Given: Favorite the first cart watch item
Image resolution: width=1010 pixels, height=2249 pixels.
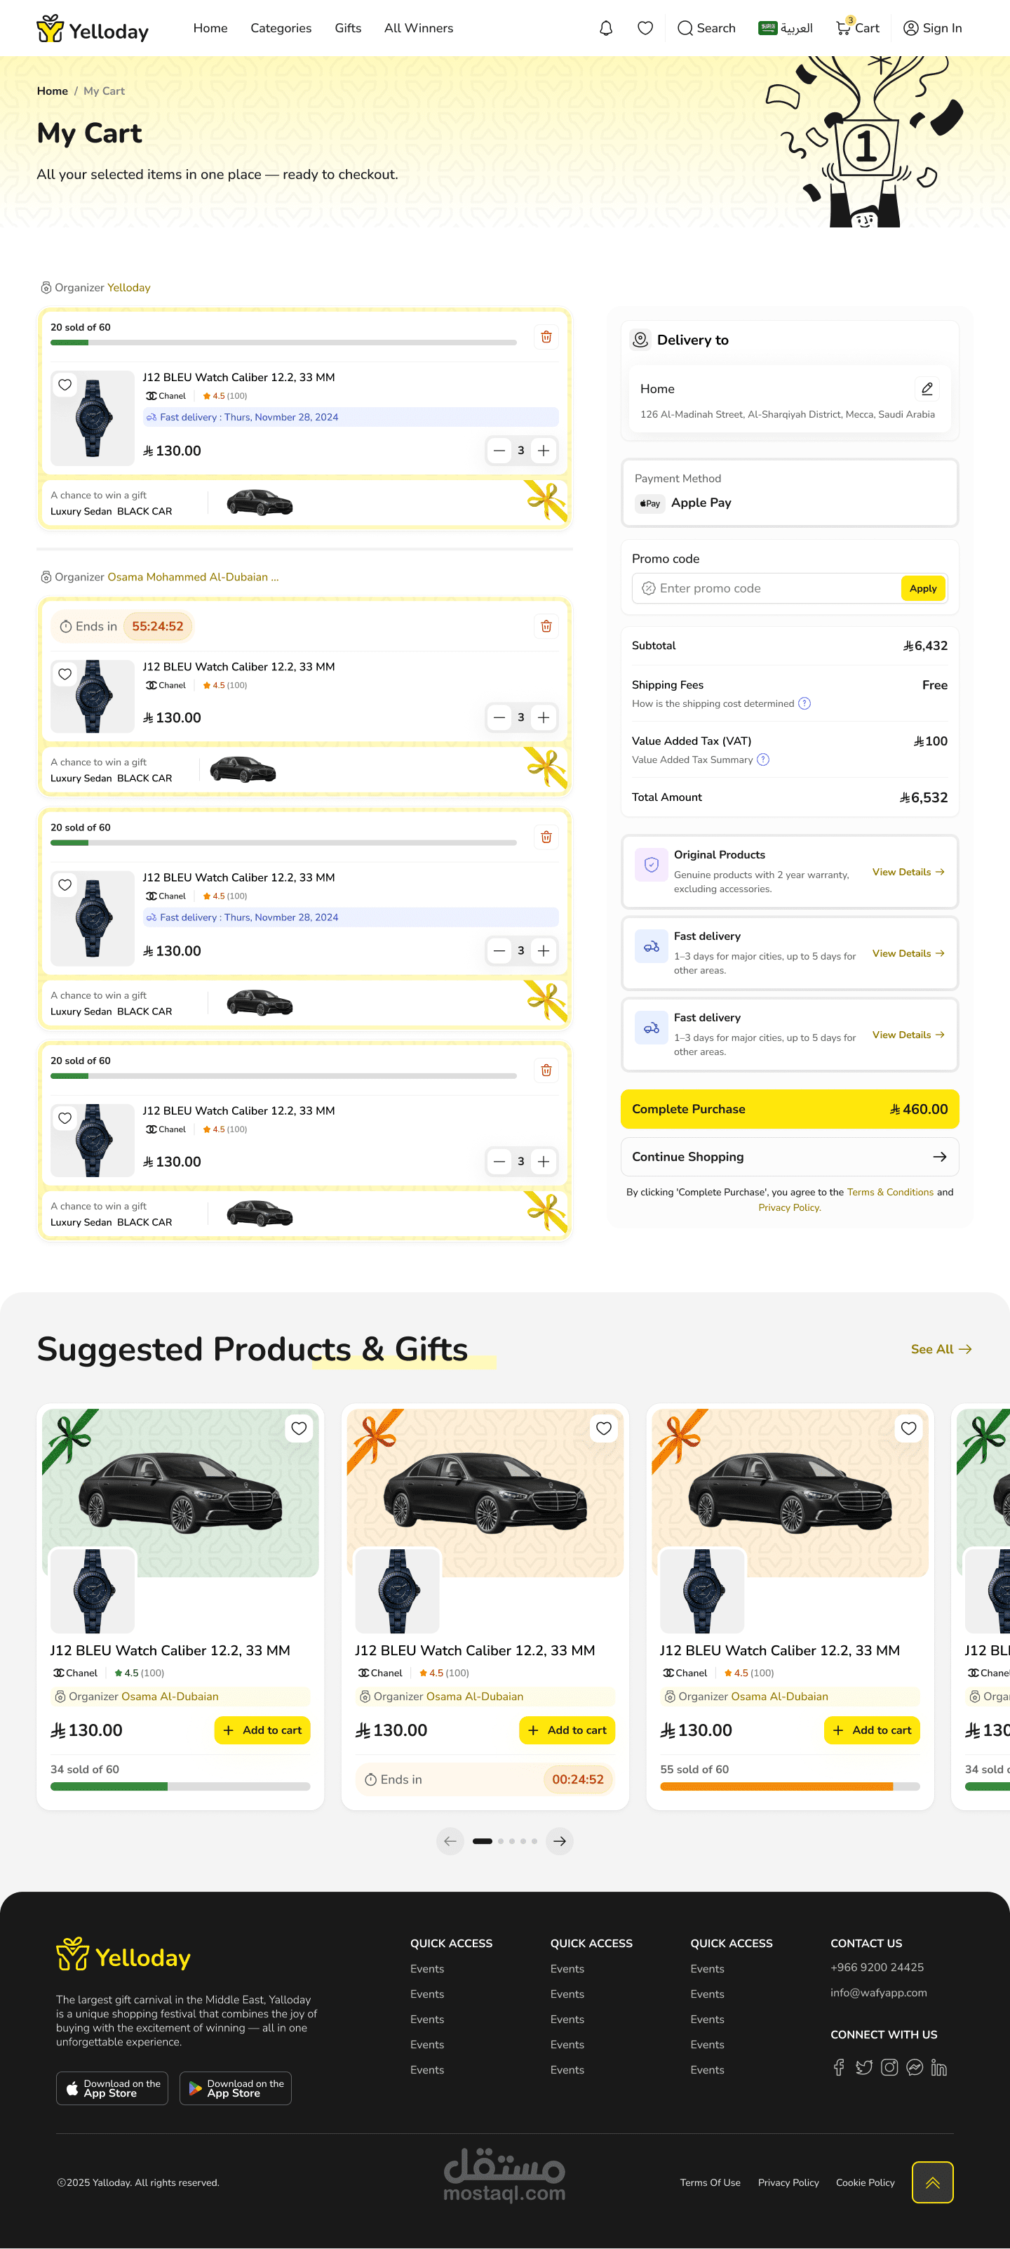Looking at the screenshot, I should click(x=65, y=385).
